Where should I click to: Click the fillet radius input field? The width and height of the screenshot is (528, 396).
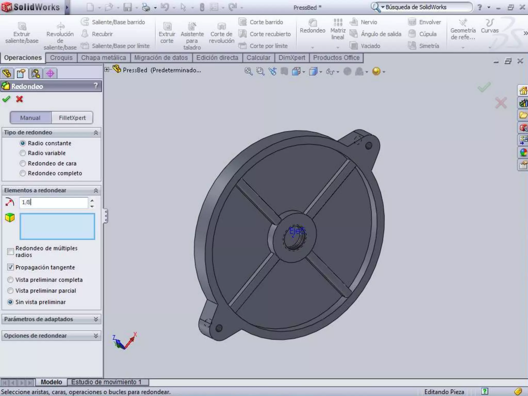pyautogui.click(x=53, y=202)
